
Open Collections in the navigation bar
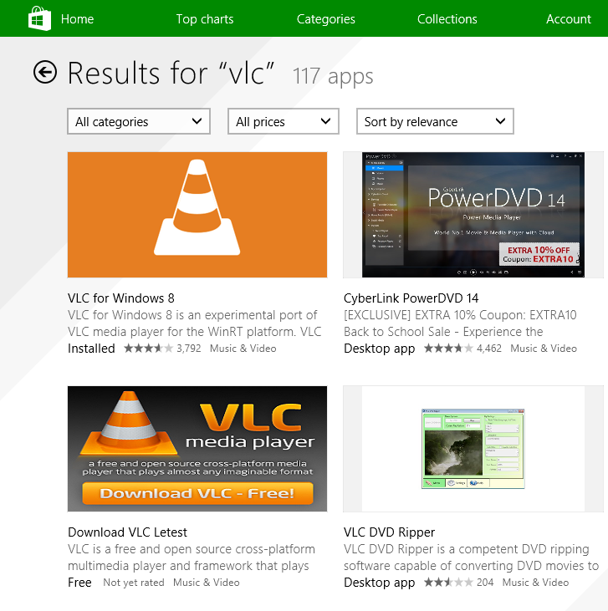coord(447,19)
